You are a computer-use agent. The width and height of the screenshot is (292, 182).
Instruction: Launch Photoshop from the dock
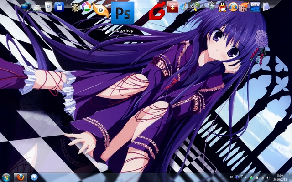point(123,13)
